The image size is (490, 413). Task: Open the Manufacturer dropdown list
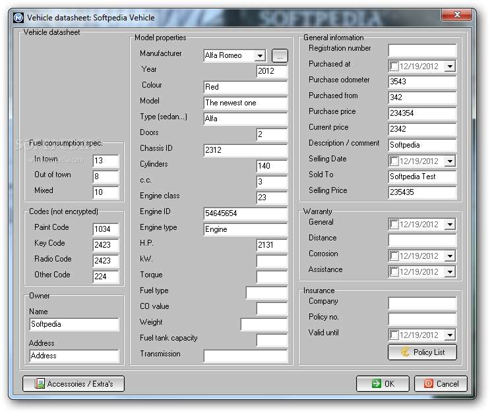(260, 56)
